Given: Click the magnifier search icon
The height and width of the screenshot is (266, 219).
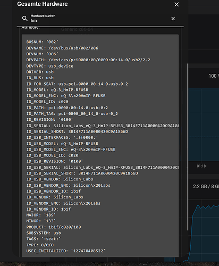Looking at the screenshot, I should point(24,18).
